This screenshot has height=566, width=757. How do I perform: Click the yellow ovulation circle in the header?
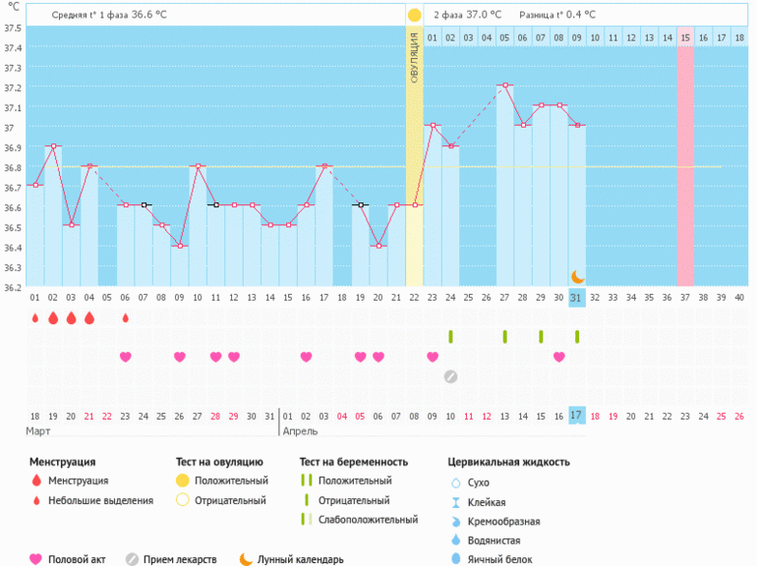pyautogui.click(x=414, y=15)
